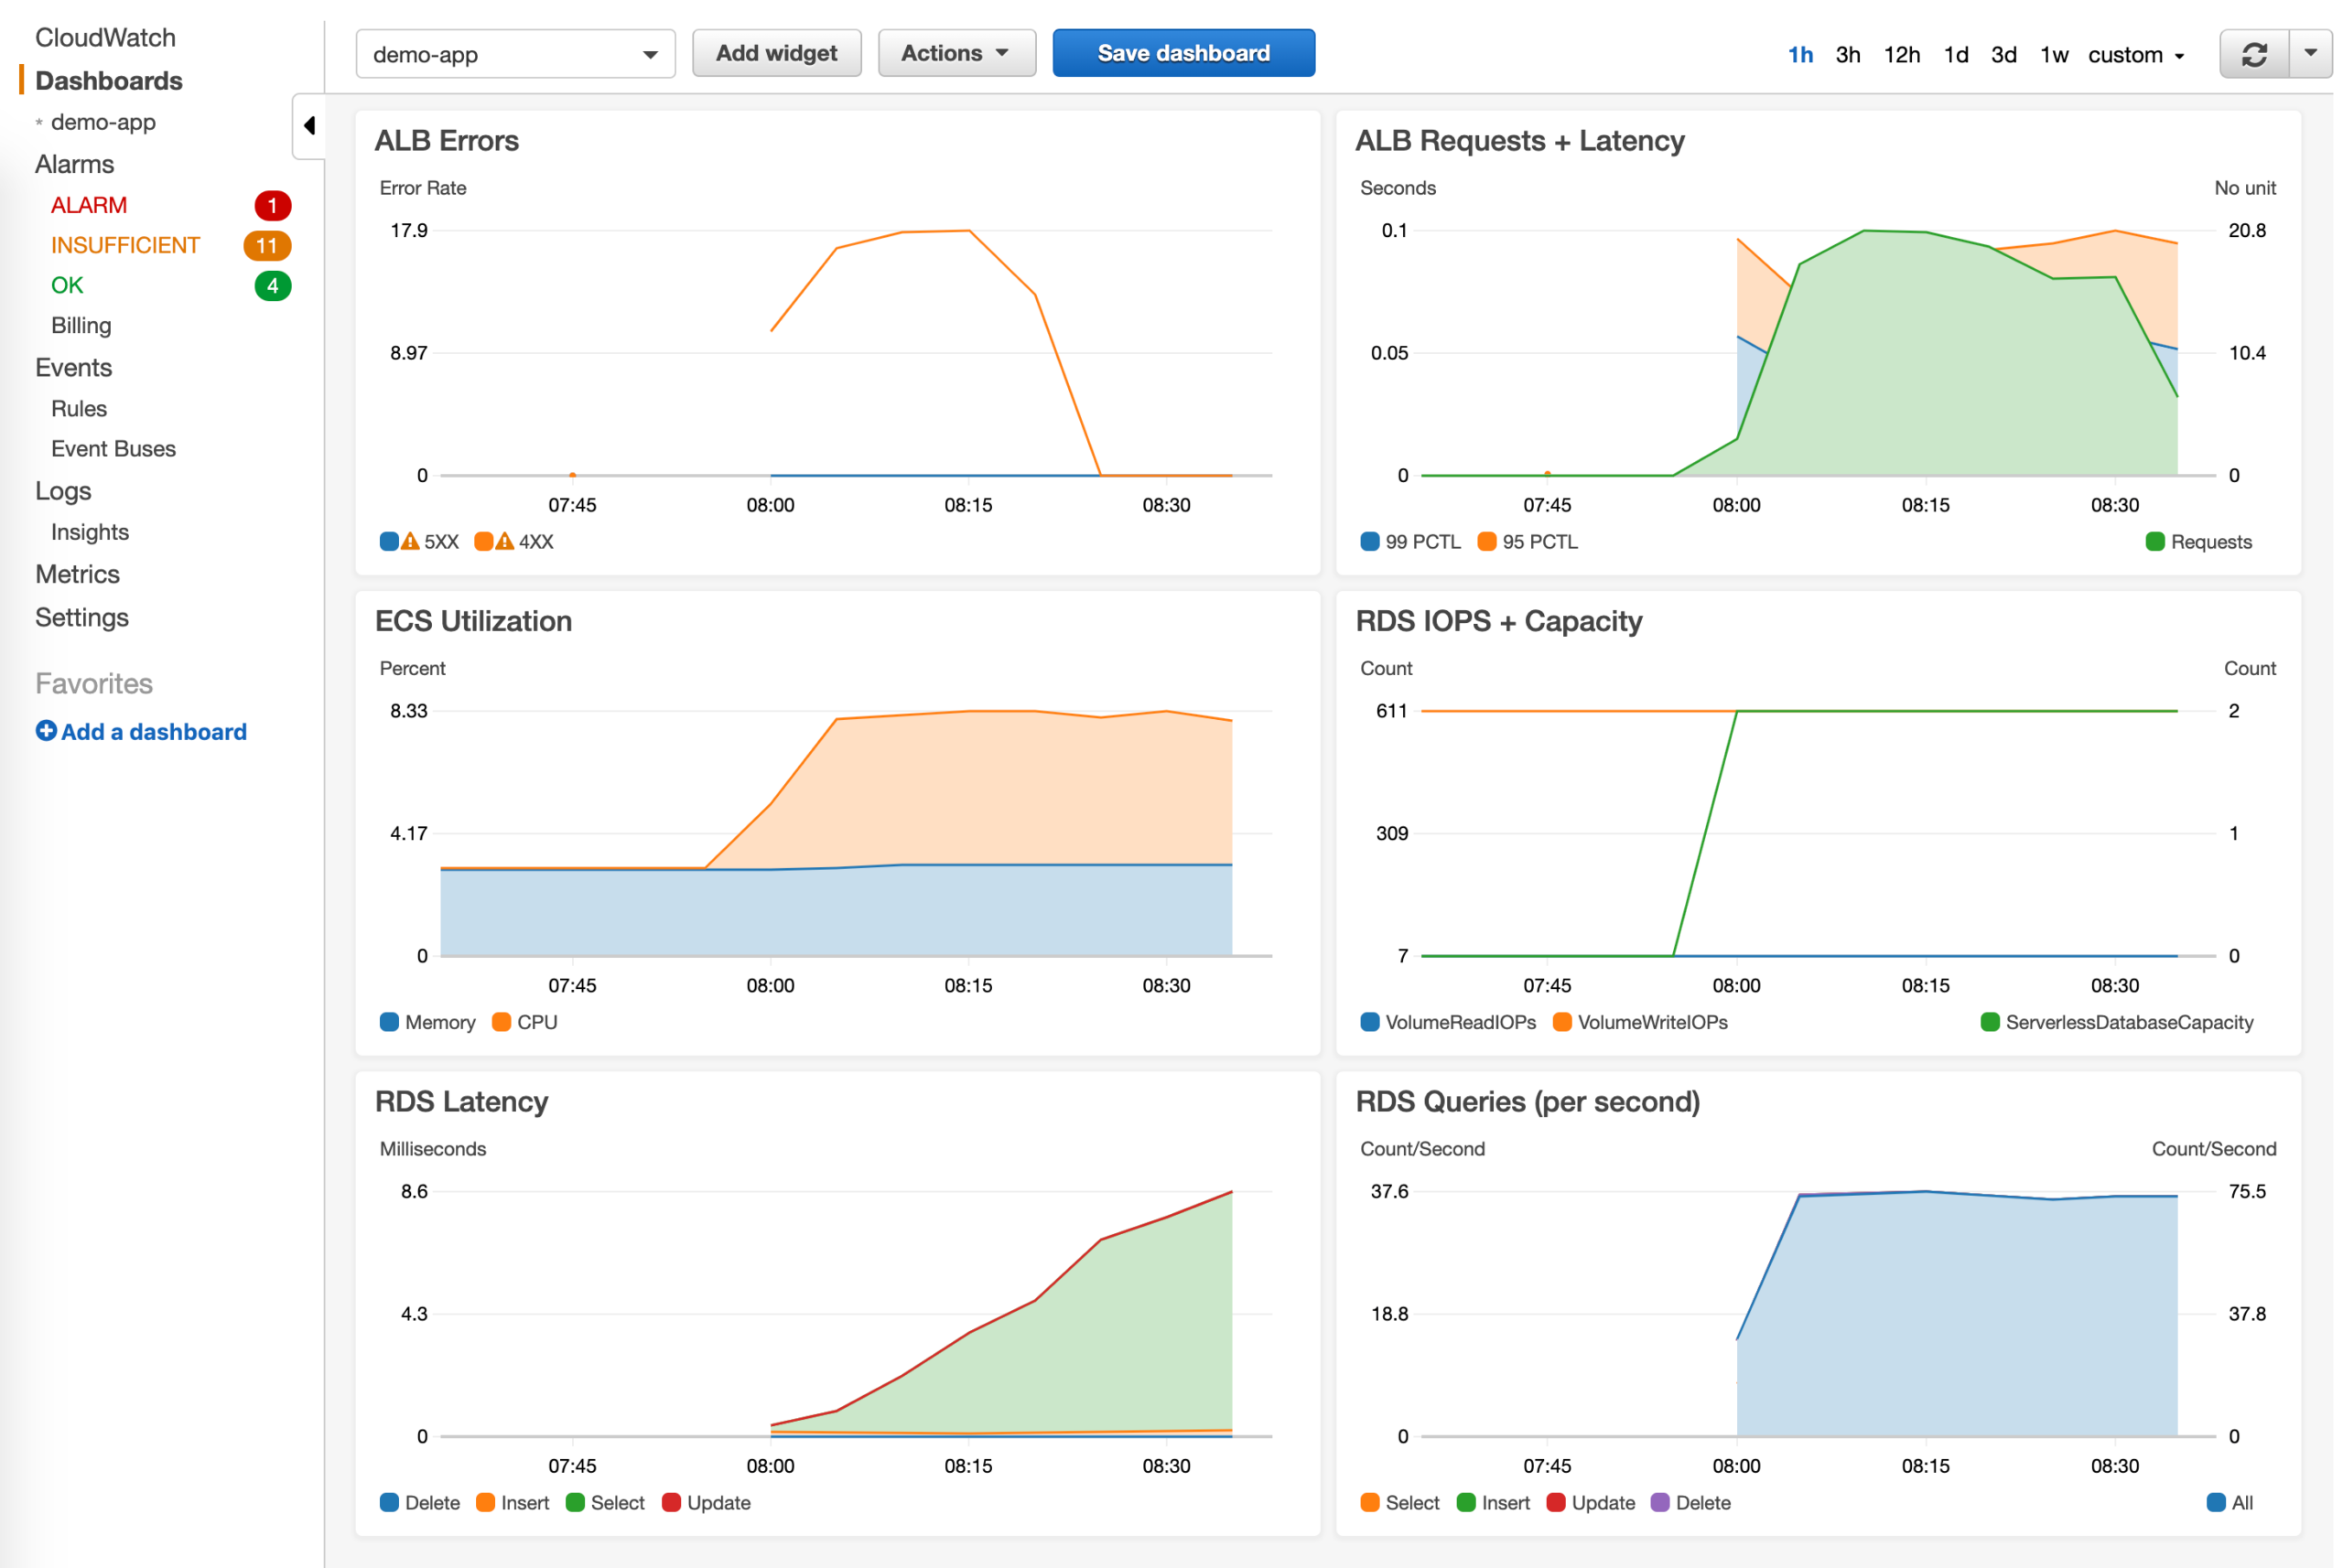Open the auto-refresh options dropdown beside refresh
This screenshot has width=2343, height=1568.
click(2311, 54)
